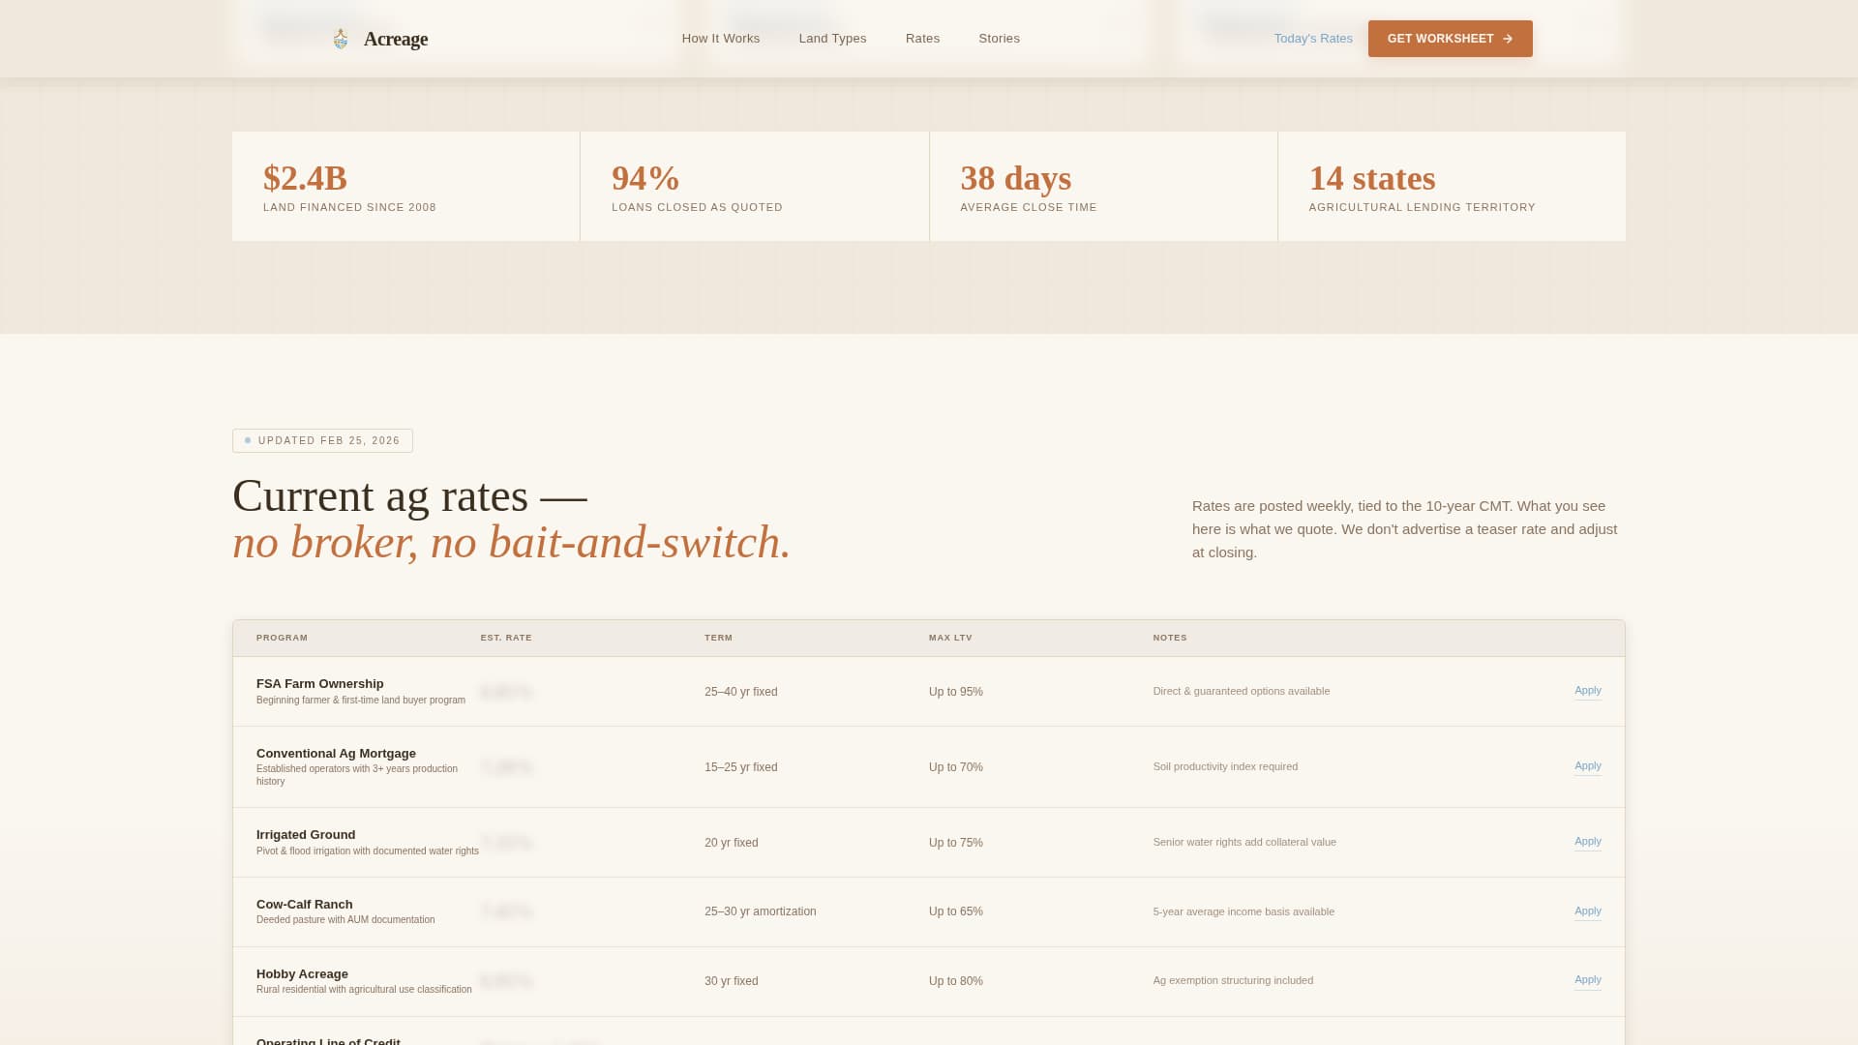
Task: Click the PROGRAM column header
Action: 282,638
